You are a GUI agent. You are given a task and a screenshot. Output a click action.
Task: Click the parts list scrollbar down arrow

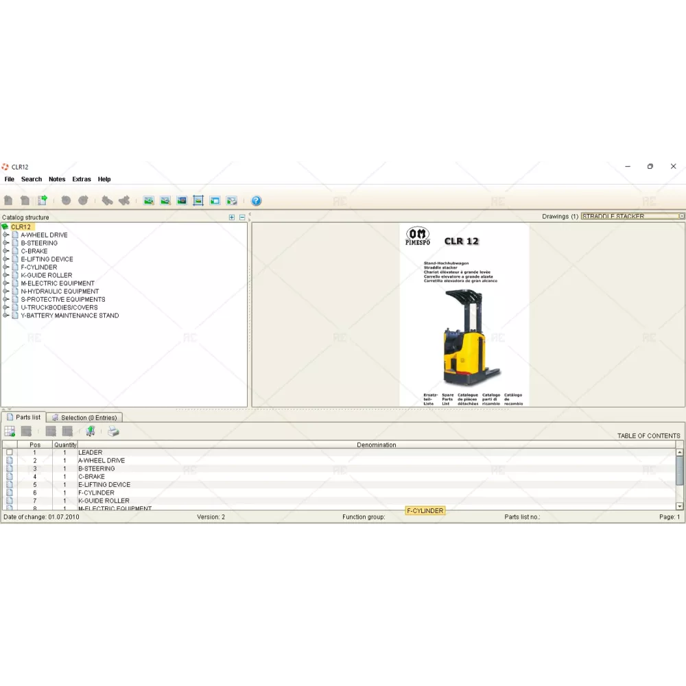(x=679, y=506)
